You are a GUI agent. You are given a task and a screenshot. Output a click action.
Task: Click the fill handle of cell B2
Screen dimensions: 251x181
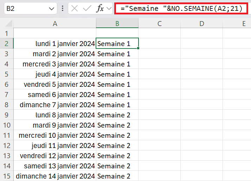(x=138, y=48)
